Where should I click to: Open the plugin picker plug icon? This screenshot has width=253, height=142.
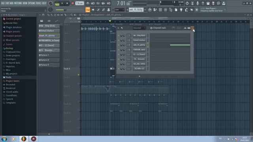pyautogui.click(x=181, y=10)
